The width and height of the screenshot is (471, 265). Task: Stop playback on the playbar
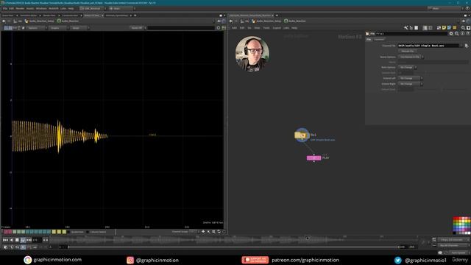(x=17, y=240)
